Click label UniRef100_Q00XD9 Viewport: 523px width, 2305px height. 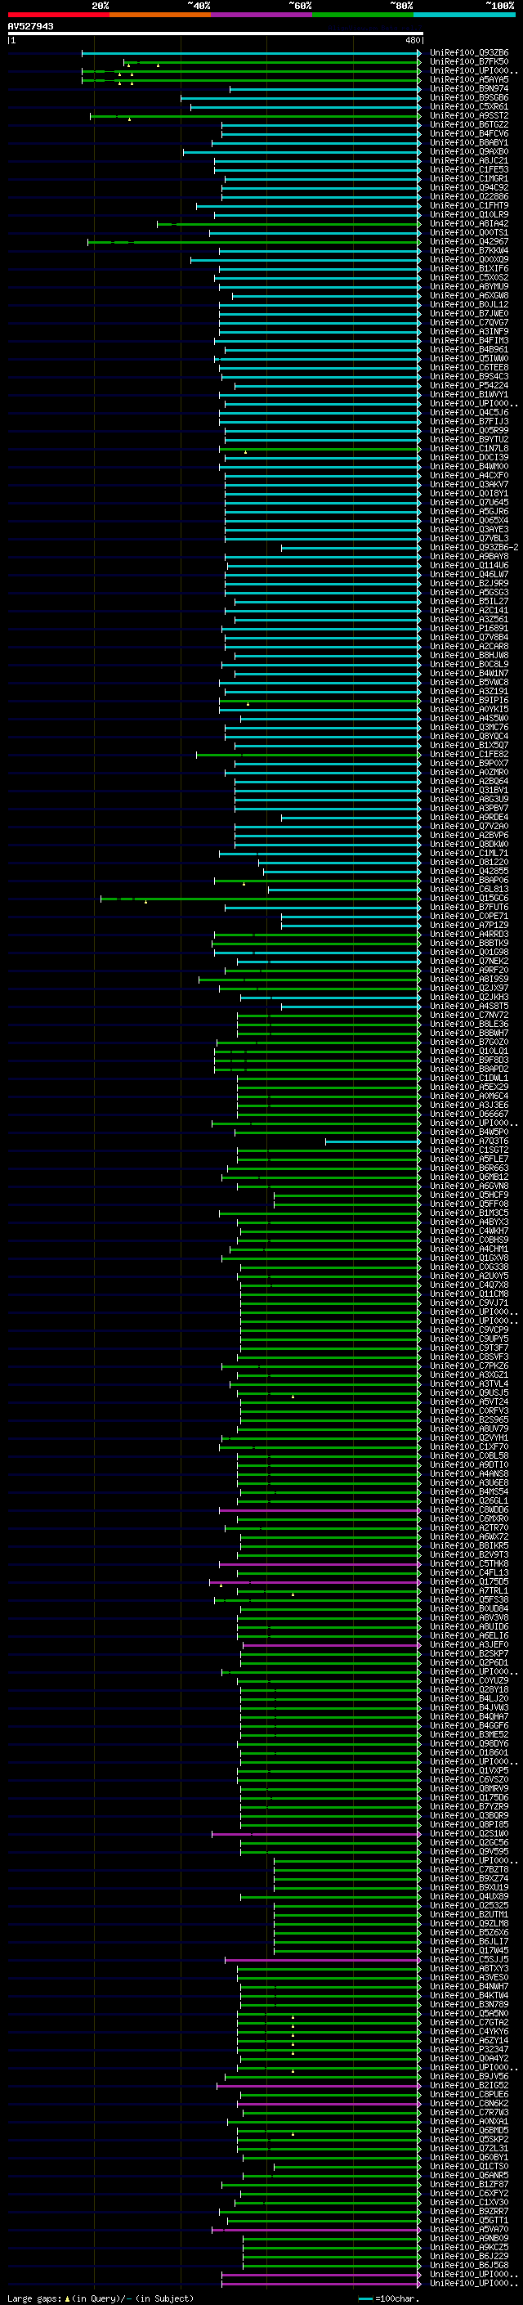click(x=468, y=259)
